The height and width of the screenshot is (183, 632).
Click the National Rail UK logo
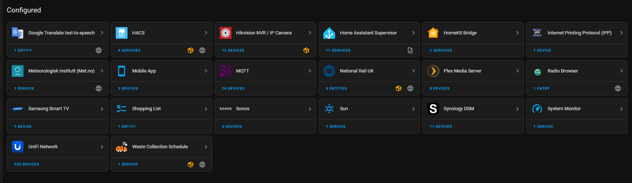point(329,71)
